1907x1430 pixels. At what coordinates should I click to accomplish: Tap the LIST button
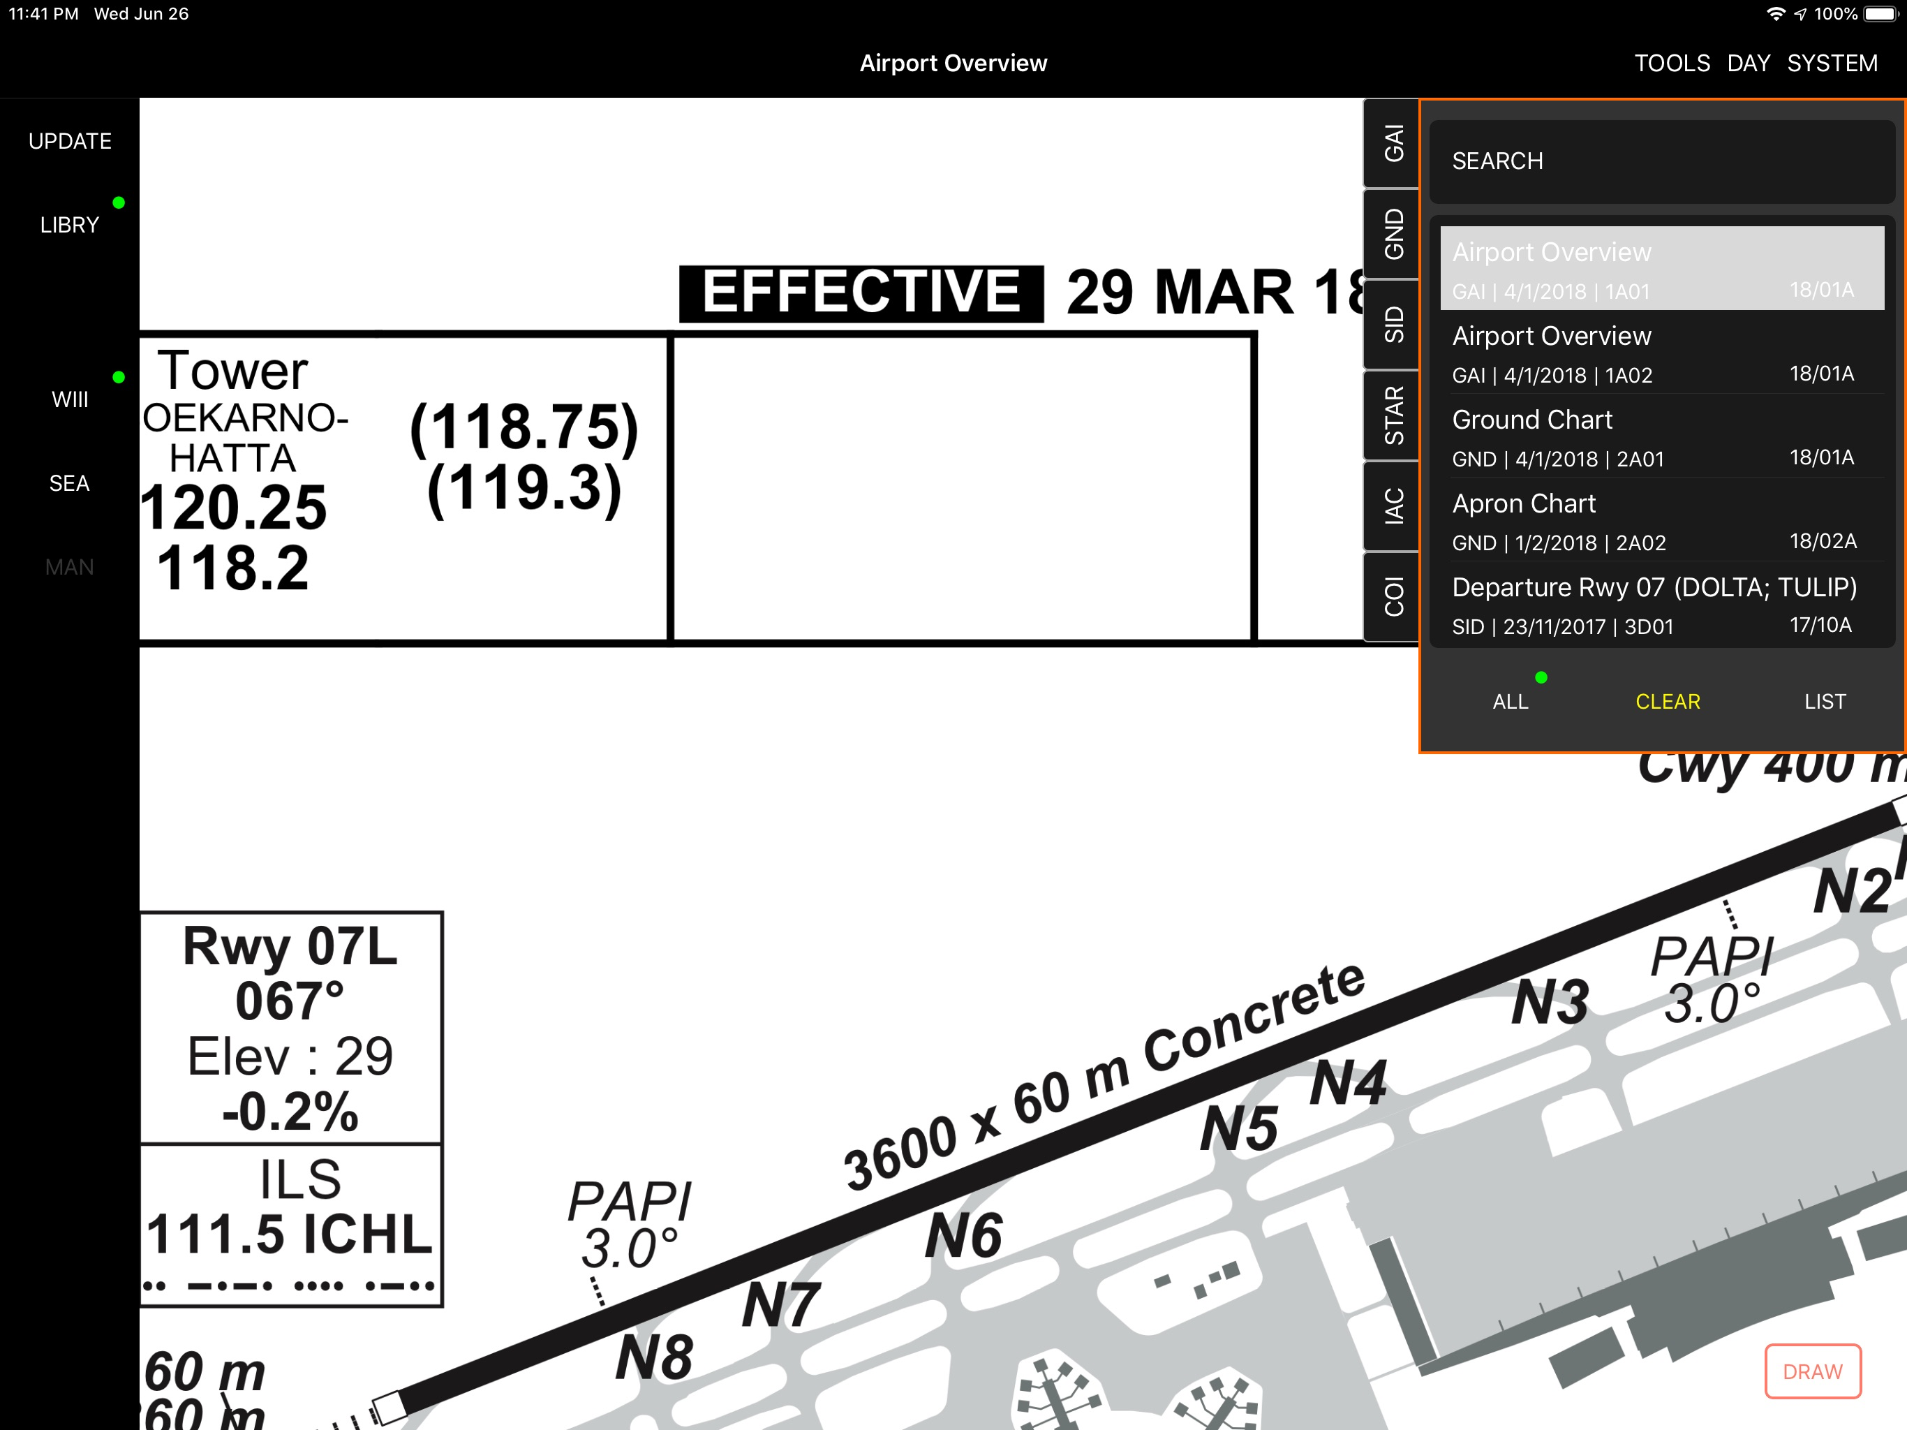tap(1824, 701)
